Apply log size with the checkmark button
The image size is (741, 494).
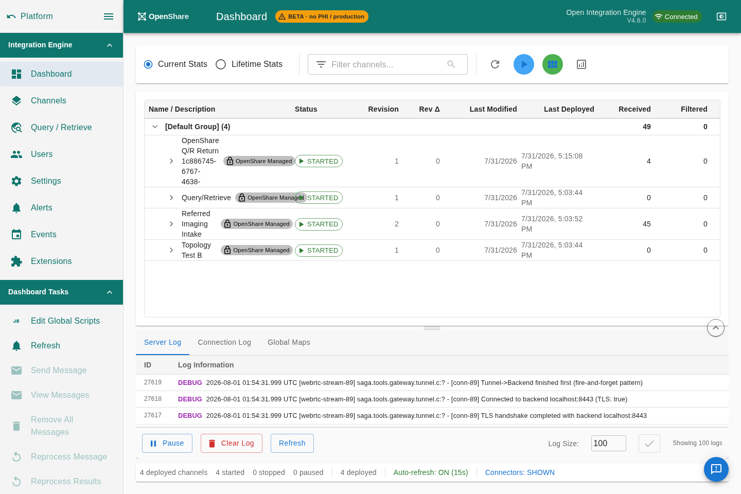[649, 444]
